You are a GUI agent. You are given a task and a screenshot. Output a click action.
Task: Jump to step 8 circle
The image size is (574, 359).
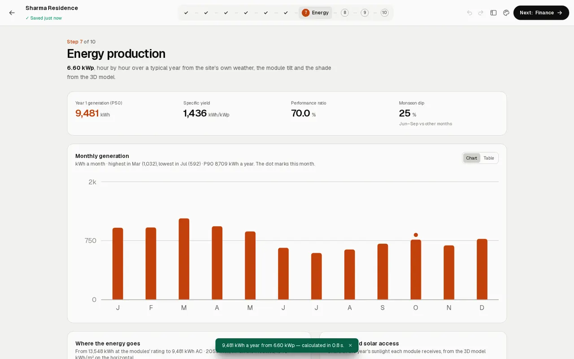(344, 13)
